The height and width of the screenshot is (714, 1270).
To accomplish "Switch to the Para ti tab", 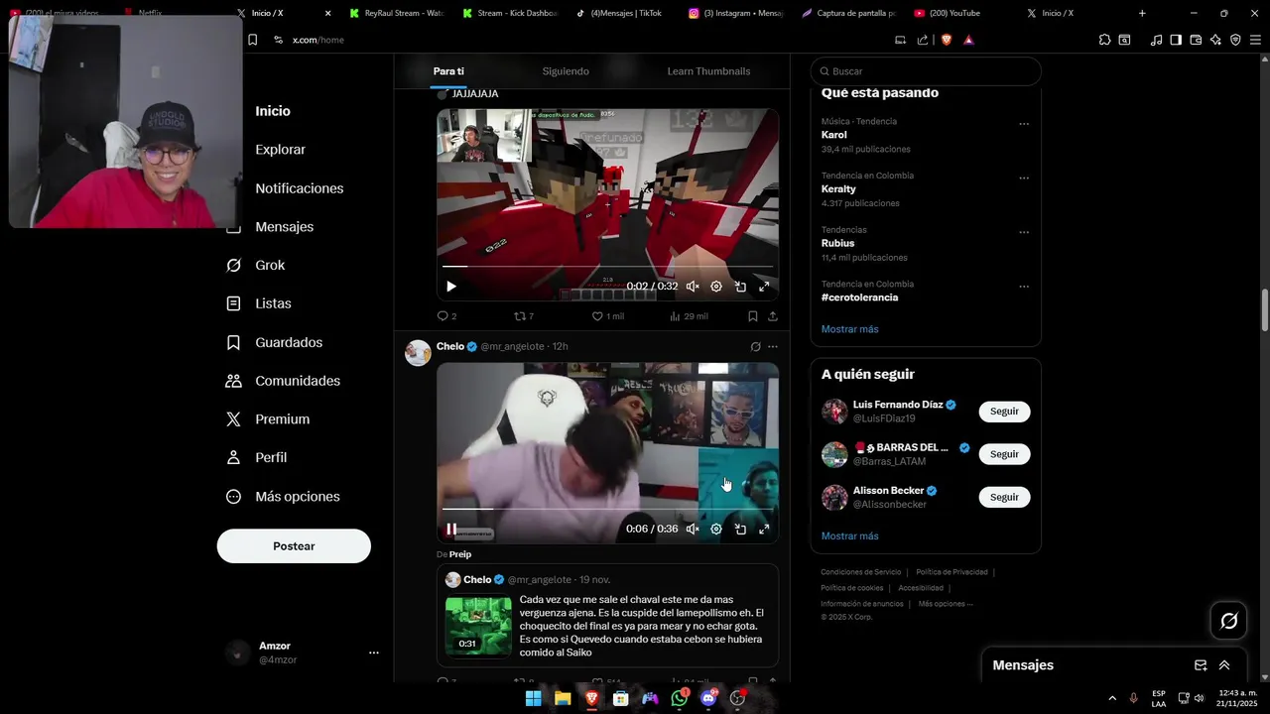I will click(x=448, y=71).
